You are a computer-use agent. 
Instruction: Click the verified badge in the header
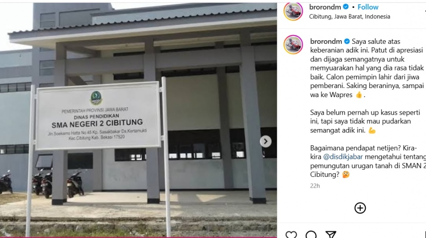click(x=346, y=7)
